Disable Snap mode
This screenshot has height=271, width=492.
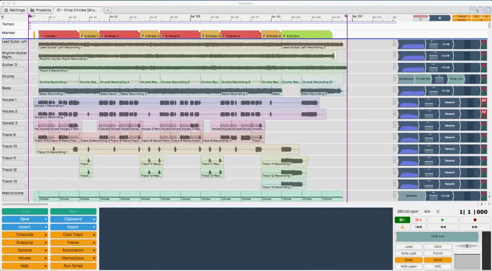click(x=409, y=260)
